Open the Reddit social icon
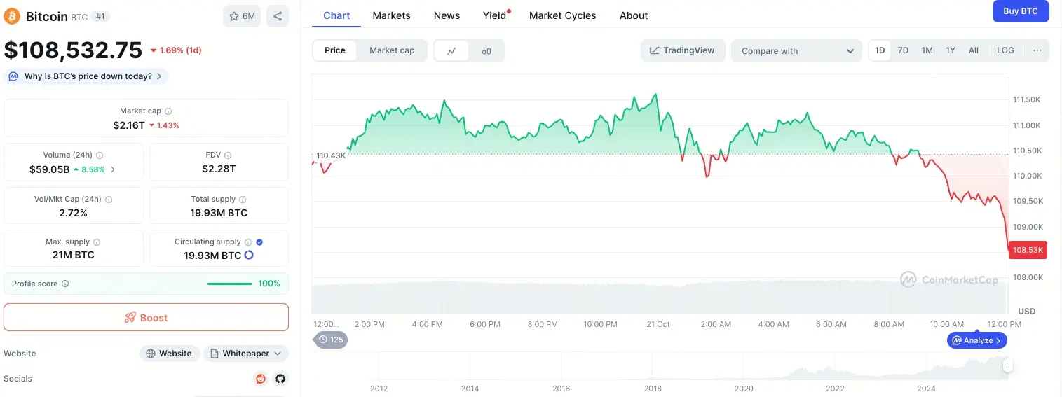Screen dimensions: 1062x397 [261, 379]
